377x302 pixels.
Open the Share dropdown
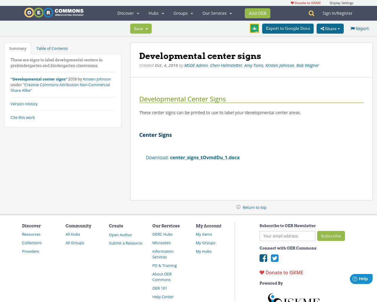coord(330,28)
